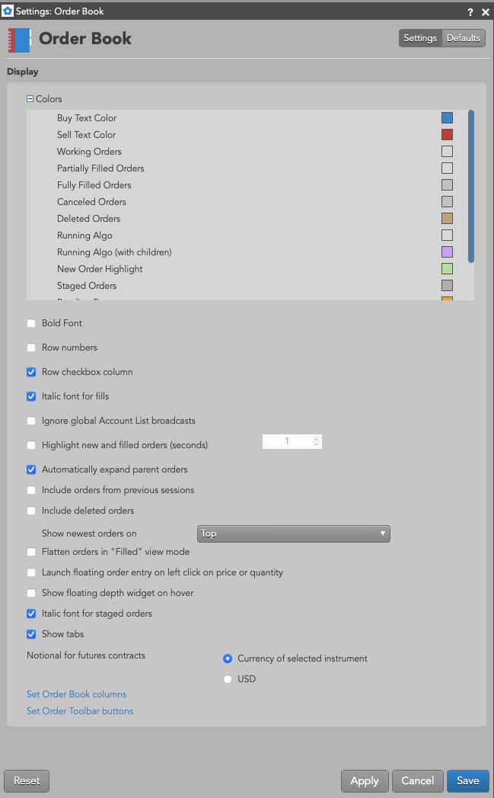This screenshot has height=798, width=494.
Task: Click the app logo in title bar
Action: click(x=8, y=11)
